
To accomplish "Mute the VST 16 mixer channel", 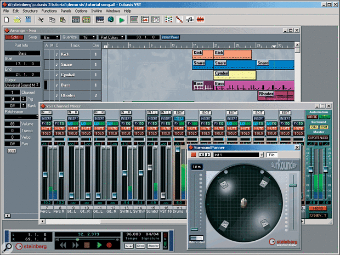I will [166, 128].
